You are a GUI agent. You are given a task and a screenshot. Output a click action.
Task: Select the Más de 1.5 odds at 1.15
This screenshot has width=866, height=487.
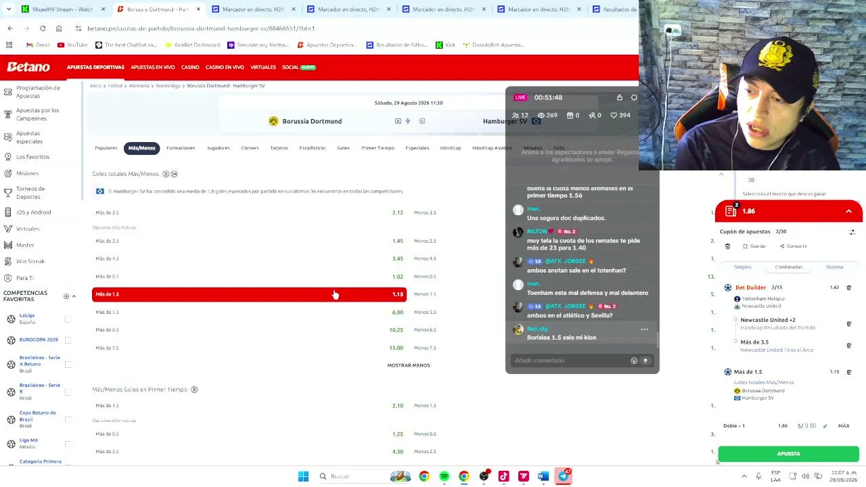[x=249, y=294]
